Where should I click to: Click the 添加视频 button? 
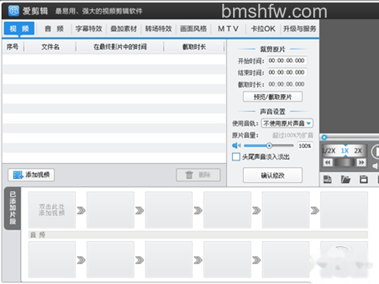[x=31, y=175]
